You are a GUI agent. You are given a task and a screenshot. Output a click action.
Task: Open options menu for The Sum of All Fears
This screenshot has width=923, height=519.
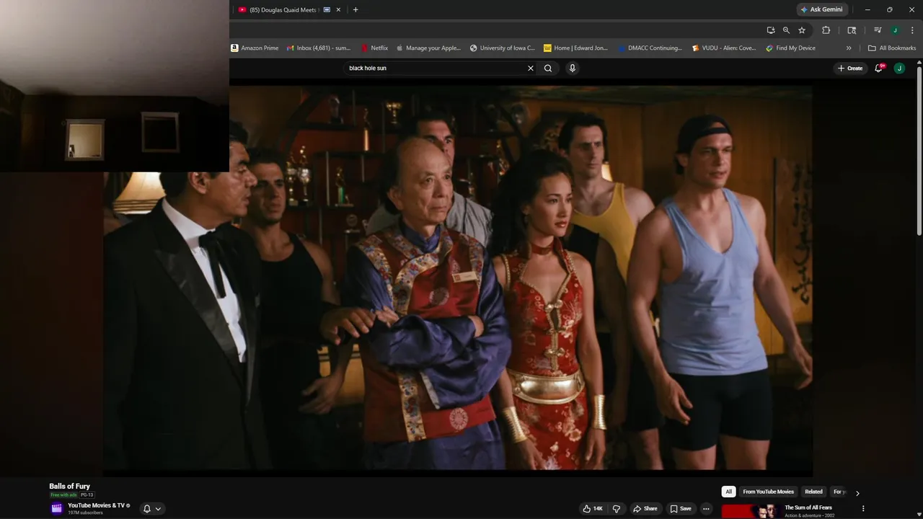click(x=863, y=509)
